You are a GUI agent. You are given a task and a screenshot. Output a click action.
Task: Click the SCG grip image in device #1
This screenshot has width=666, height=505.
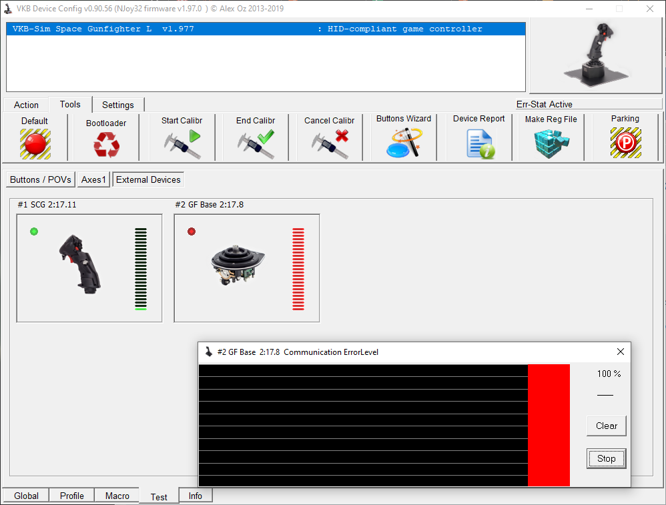point(80,264)
